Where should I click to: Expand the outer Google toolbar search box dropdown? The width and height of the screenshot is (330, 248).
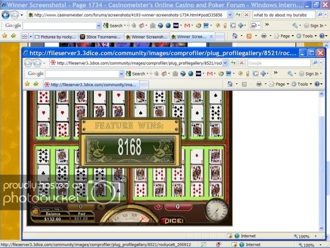click(x=98, y=26)
